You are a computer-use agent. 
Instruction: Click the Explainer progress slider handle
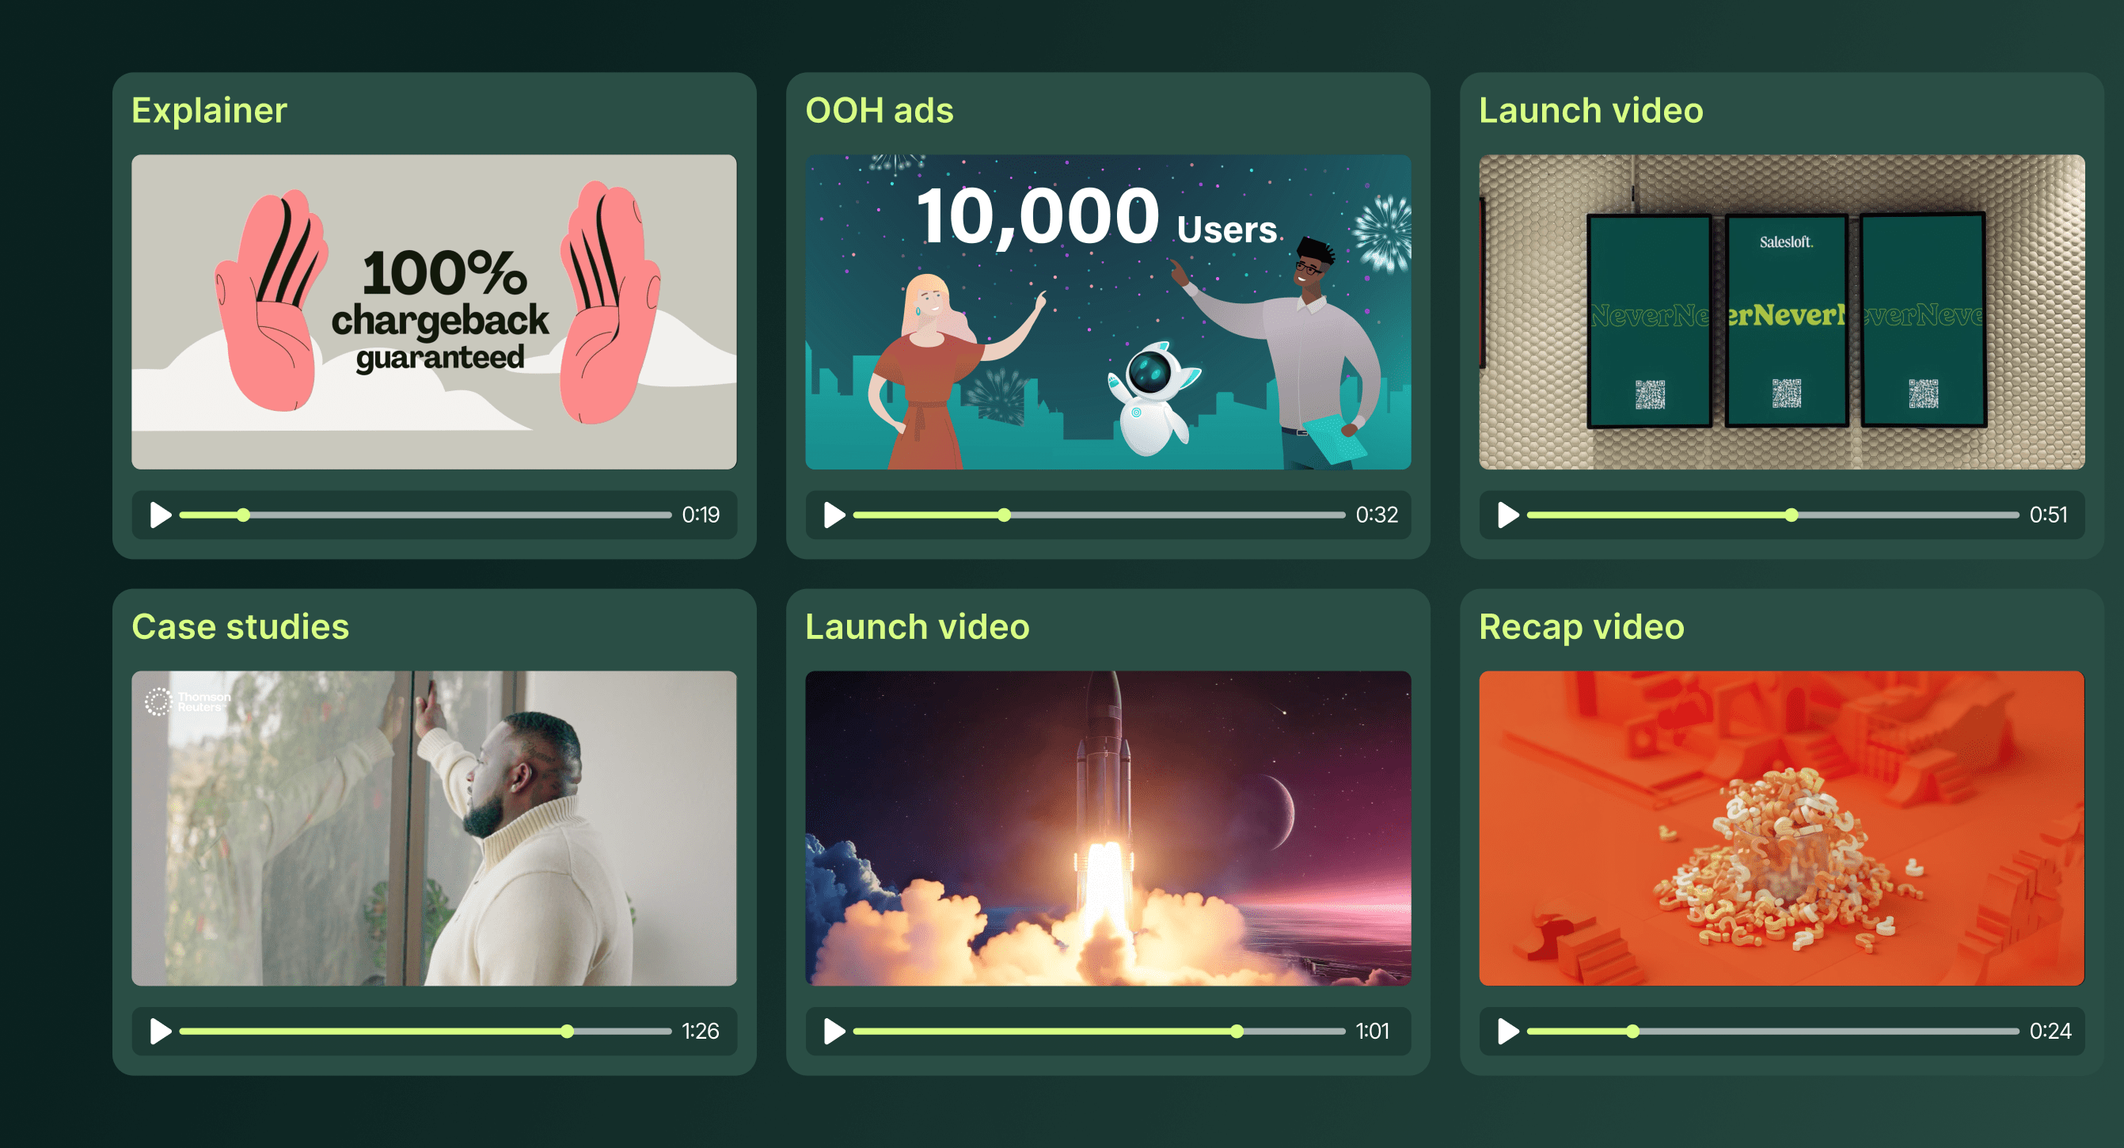pyautogui.click(x=243, y=515)
